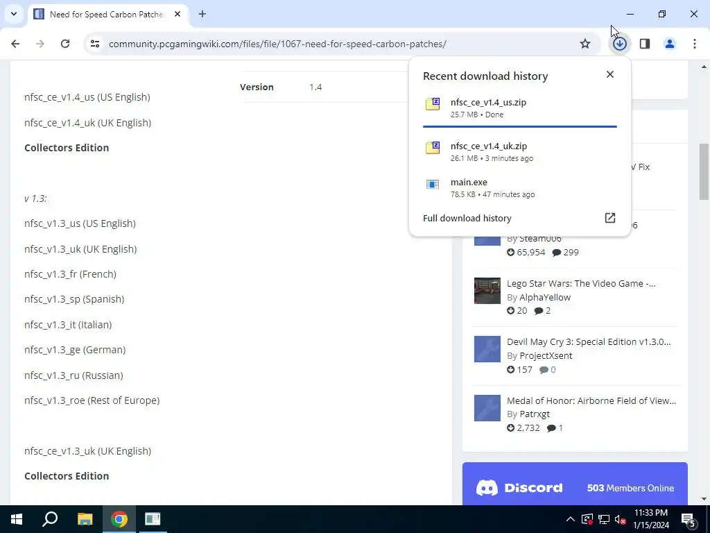Image resolution: width=710 pixels, height=533 pixels.
Task: Open the Chrome profile menu
Action: pyautogui.click(x=670, y=44)
